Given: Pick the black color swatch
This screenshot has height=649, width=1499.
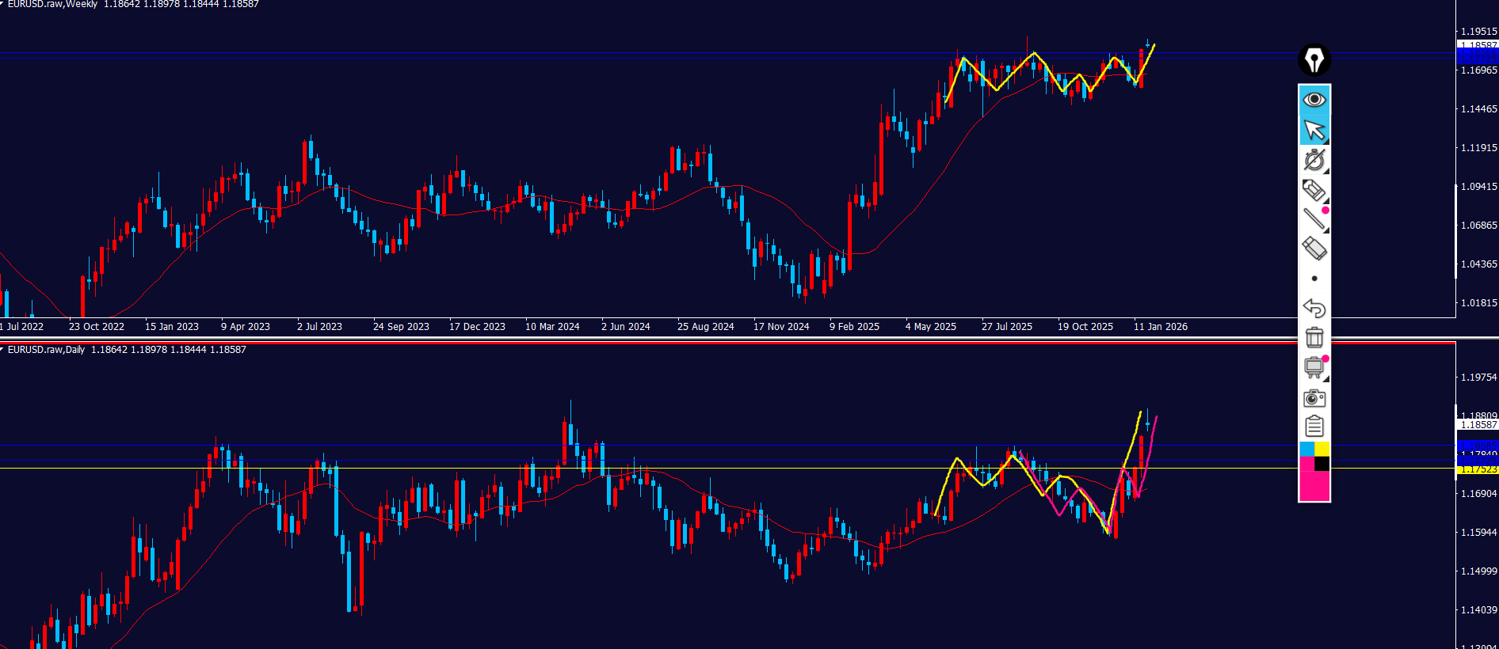Looking at the screenshot, I should click(x=1322, y=464).
